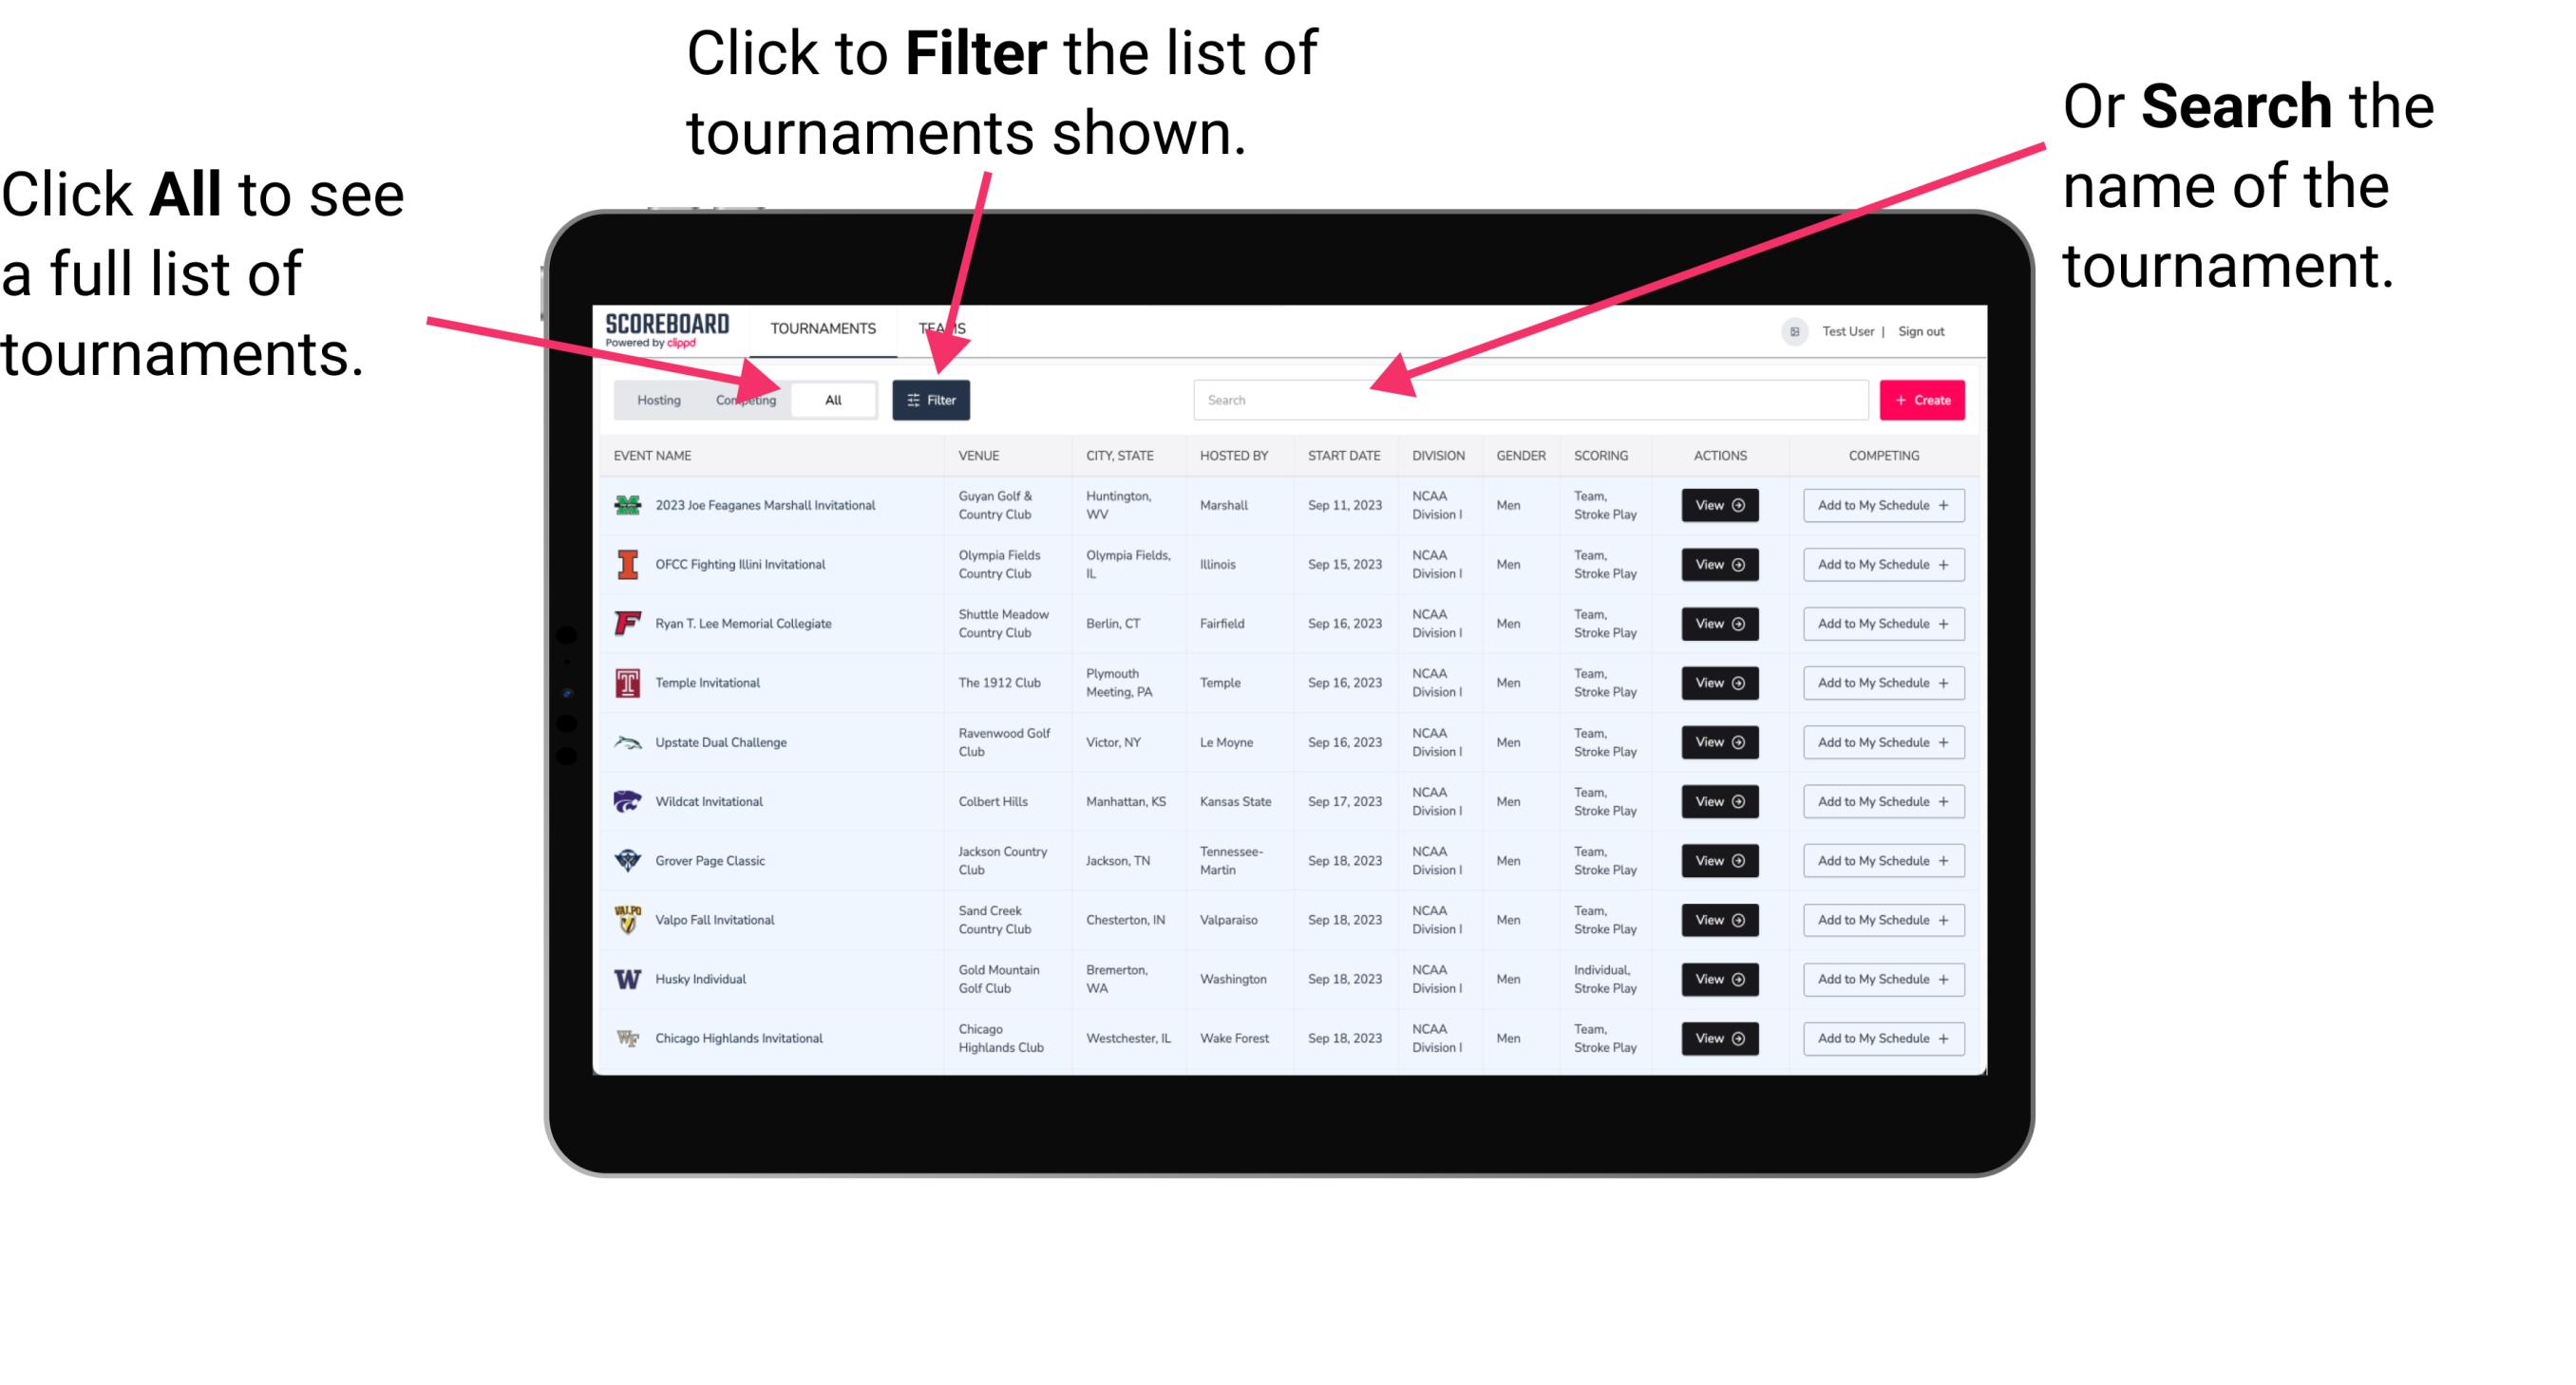Switch to the TEAMS tab
The height and width of the screenshot is (1385, 2576).
[x=947, y=328]
